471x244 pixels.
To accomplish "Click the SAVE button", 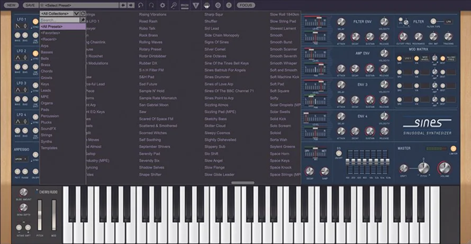I will click(30, 5).
